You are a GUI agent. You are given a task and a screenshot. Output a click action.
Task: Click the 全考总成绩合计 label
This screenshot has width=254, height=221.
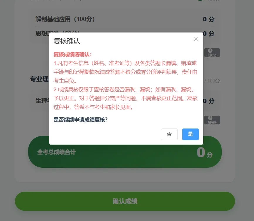click(56, 152)
